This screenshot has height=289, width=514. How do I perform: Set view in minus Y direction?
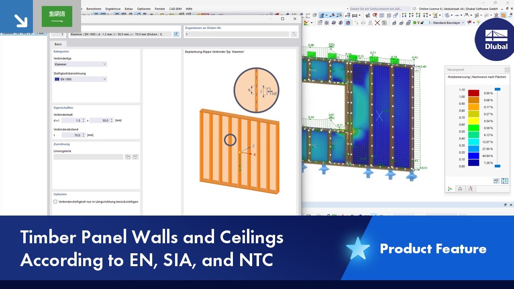click(x=411, y=15)
